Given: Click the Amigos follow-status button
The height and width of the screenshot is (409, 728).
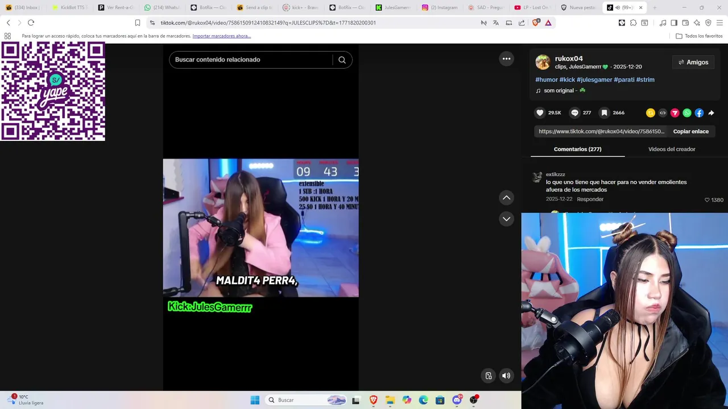Looking at the screenshot, I should pyautogui.click(x=693, y=62).
